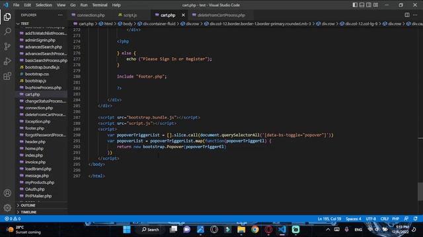Screen dimensions: 423x237
Task: Open Explorer Views and More Actions ellipsis
Action: coord(60,15)
